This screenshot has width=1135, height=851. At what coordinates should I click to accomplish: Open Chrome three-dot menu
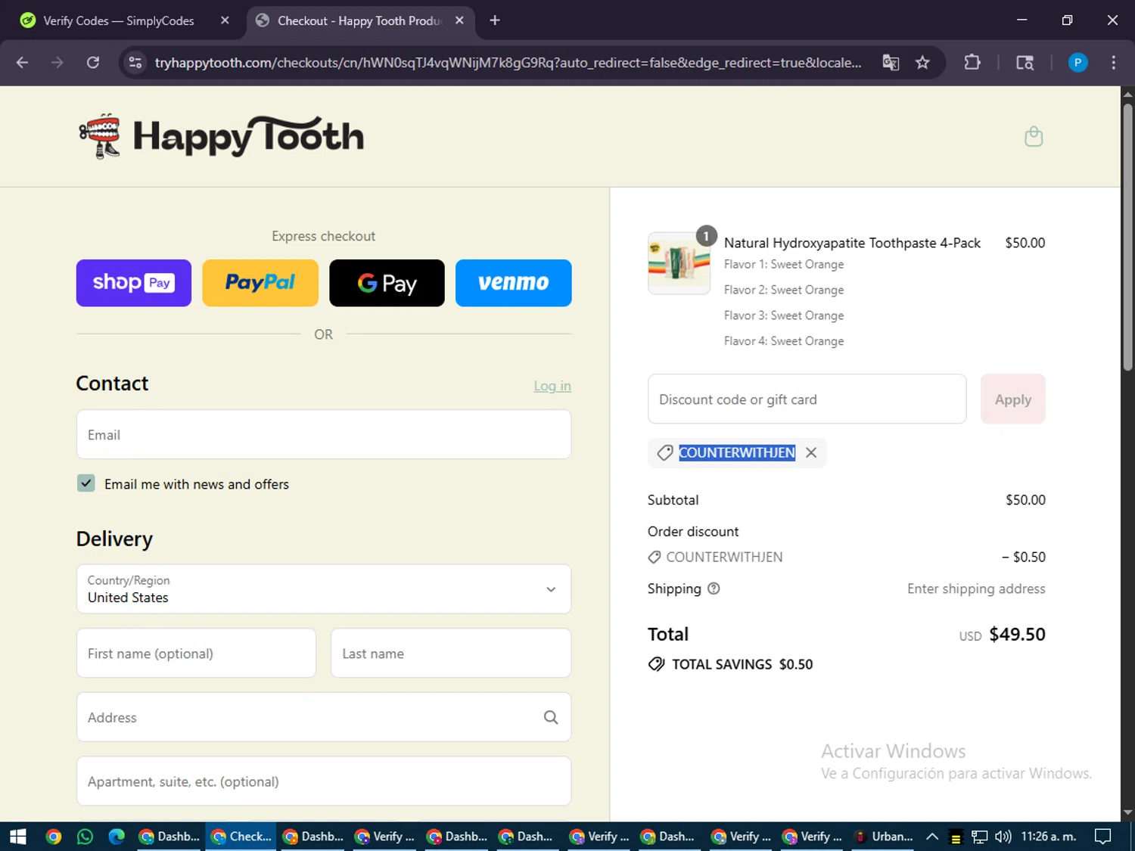coord(1113,62)
